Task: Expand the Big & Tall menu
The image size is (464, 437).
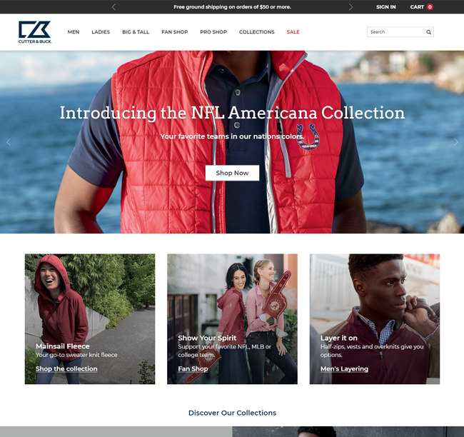Action: [136, 32]
